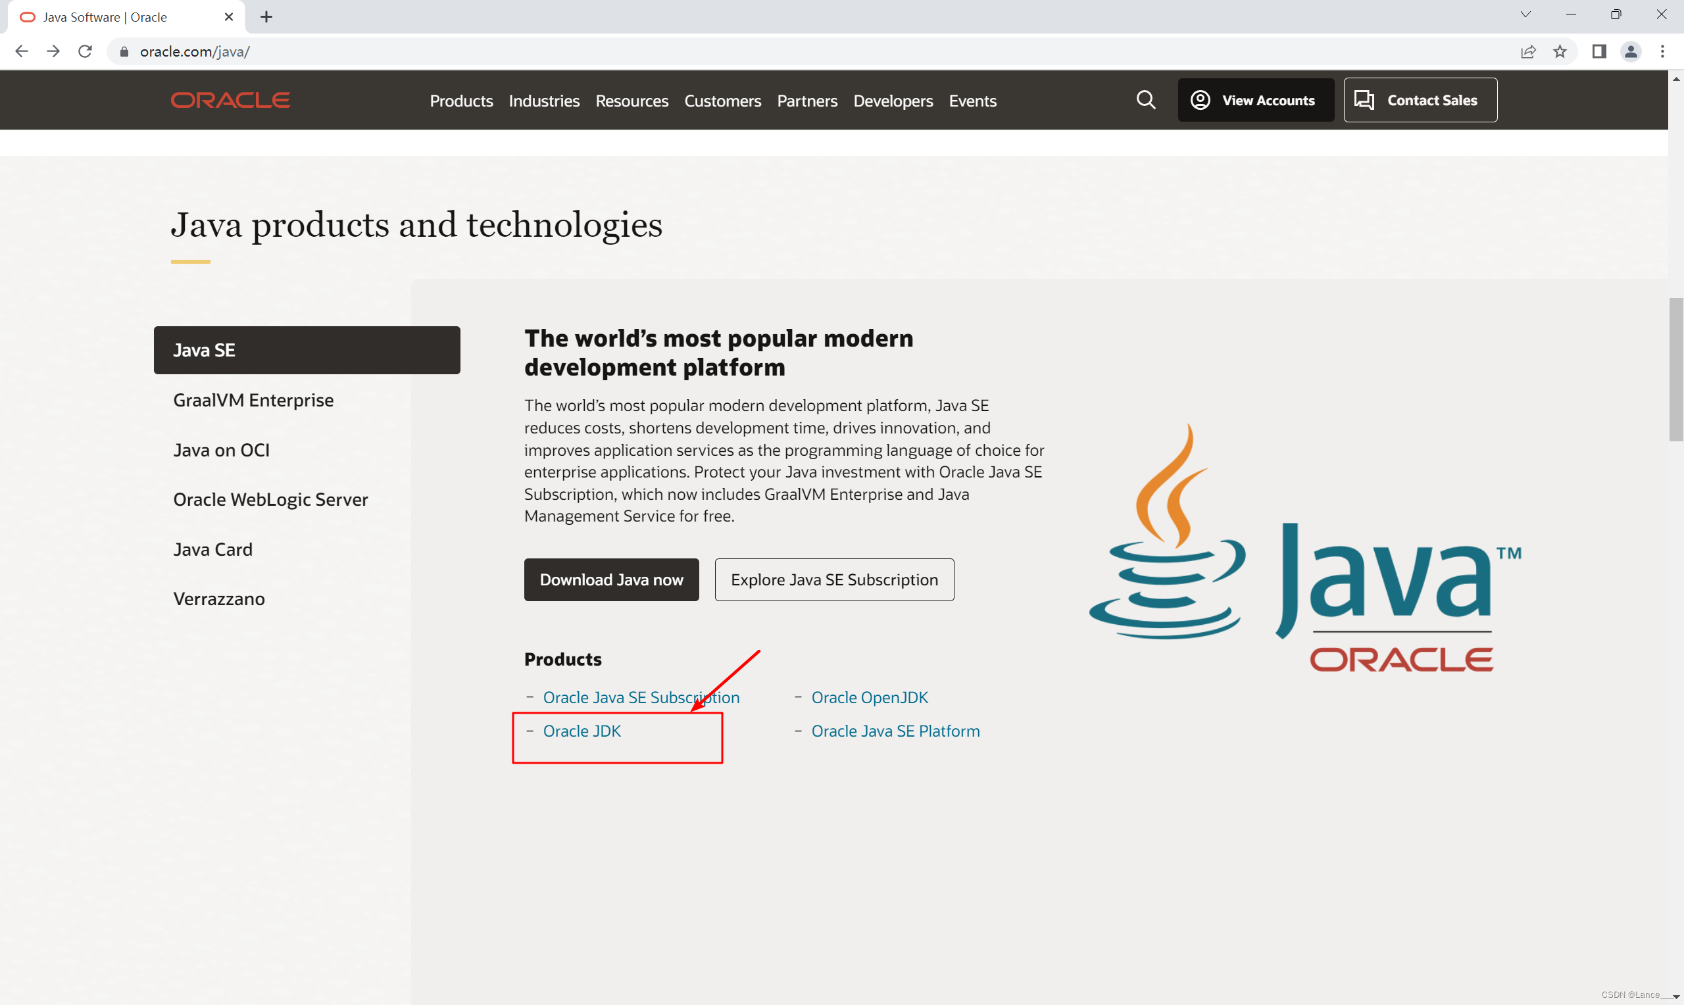The height and width of the screenshot is (1005, 1684).
Task: Click the Oracle logo in header
Action: pos(230,100)
